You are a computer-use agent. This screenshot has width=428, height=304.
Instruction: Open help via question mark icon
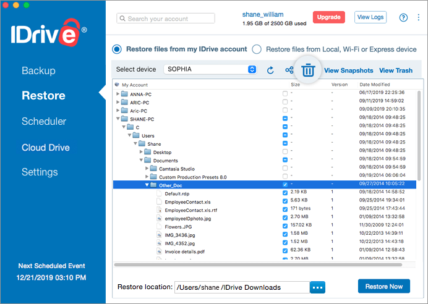[x=403, y=18]
